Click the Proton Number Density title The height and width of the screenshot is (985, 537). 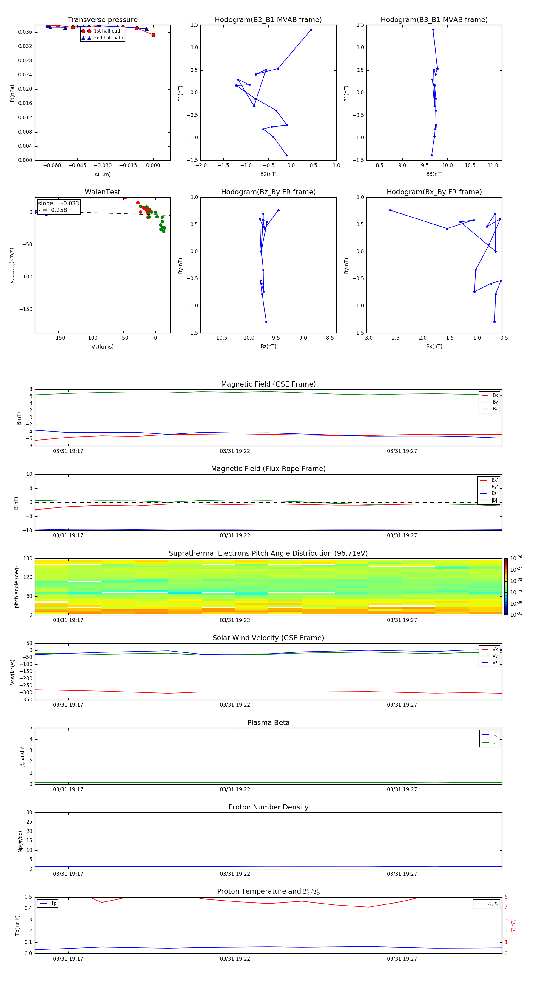tap(268, 807)
